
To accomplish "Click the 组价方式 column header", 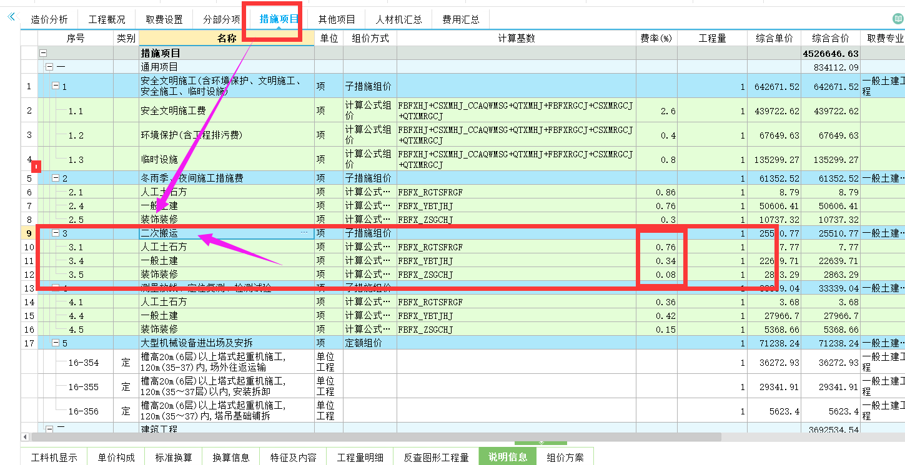I will click(x=370, y=38).
